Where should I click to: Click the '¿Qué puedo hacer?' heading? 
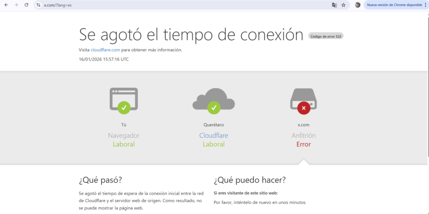[250, 180]
